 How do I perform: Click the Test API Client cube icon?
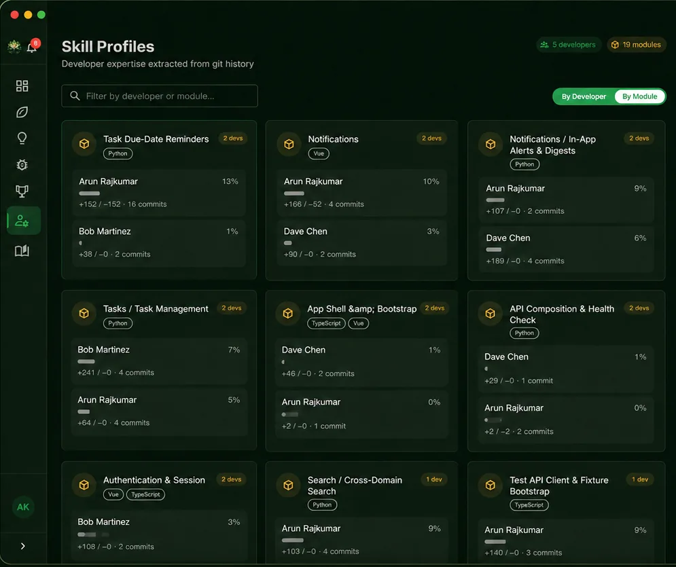click(491, 485)
